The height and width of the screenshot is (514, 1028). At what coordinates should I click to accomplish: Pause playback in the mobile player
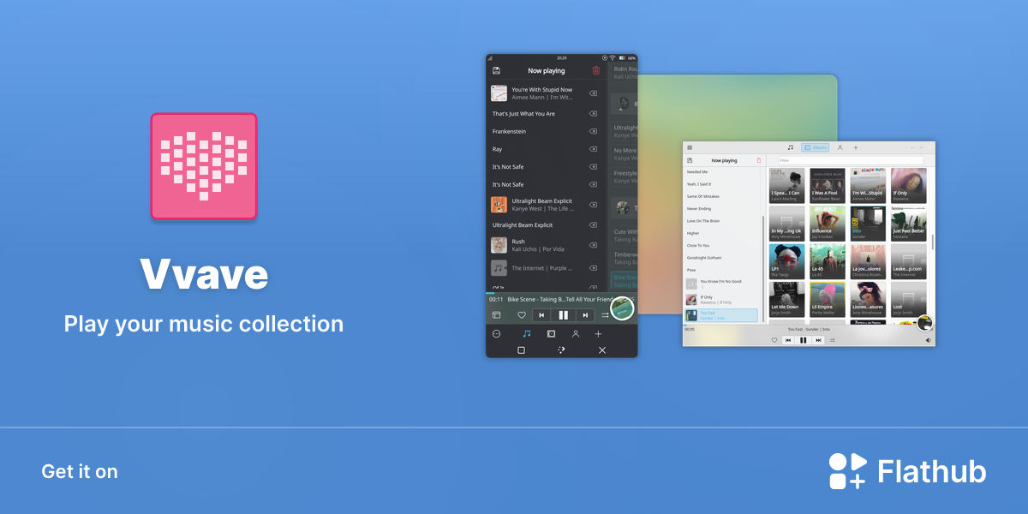click(563, 315)
